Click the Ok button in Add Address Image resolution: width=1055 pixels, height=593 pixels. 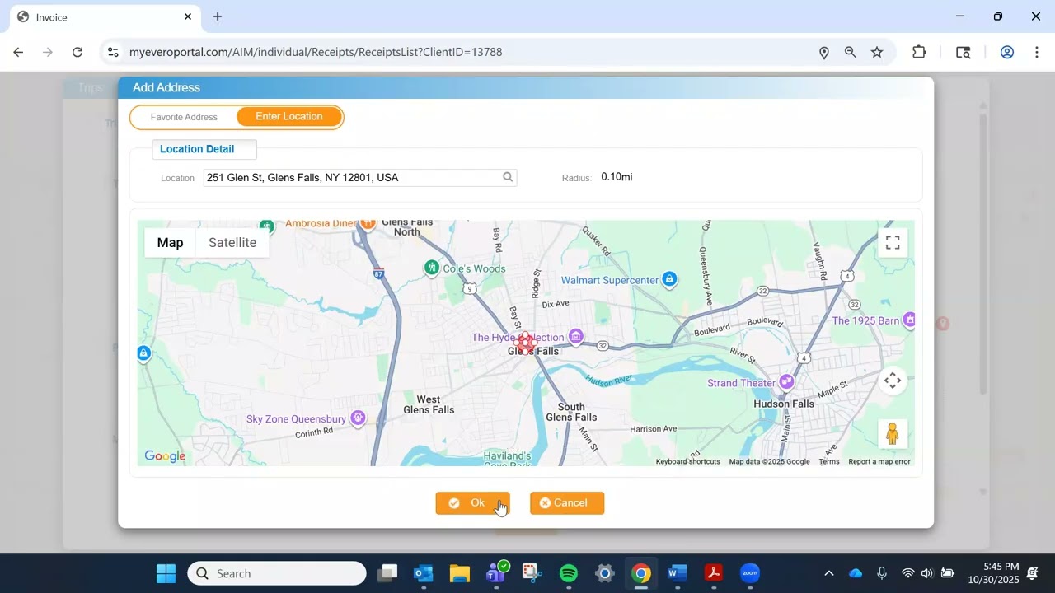pyautogui.click(x=472, y=503)
